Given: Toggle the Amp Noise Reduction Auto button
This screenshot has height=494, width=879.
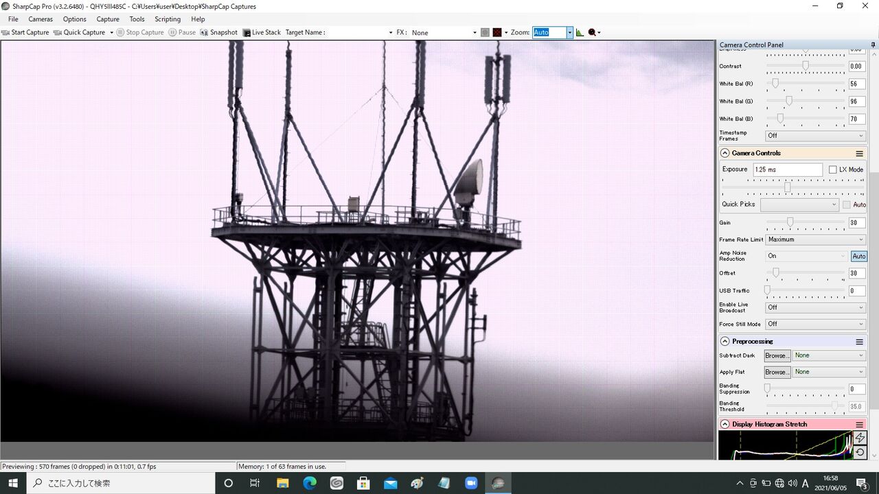Looking at the screenshot, I should (858, 256).
